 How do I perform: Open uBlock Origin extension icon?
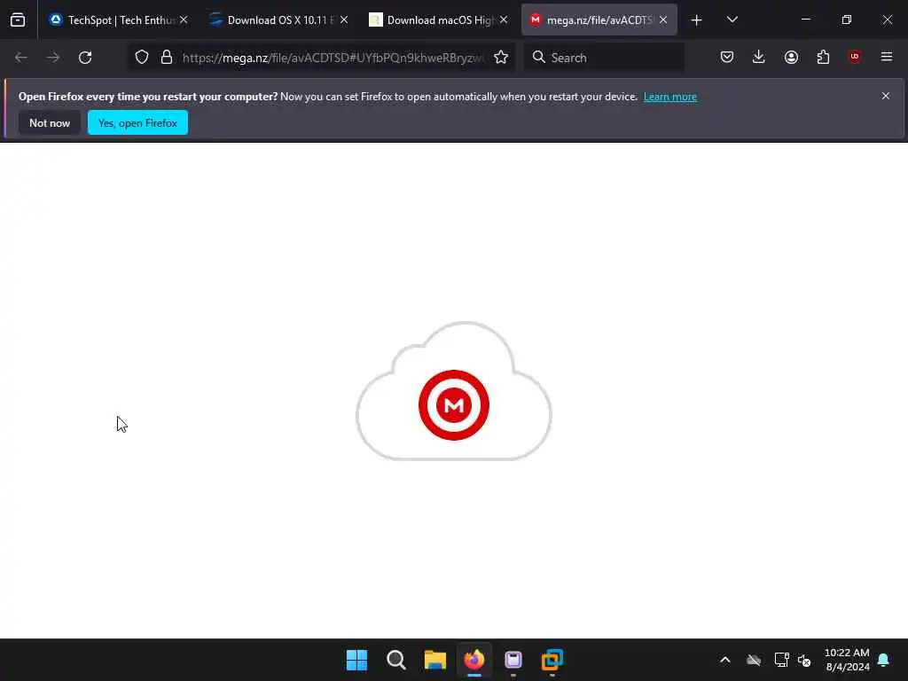coord(855,57)
